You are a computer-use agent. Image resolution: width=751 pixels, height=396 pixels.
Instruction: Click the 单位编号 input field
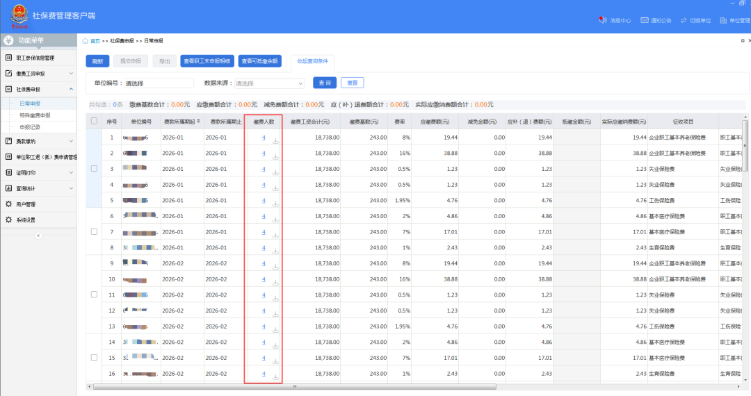(159, 83)
